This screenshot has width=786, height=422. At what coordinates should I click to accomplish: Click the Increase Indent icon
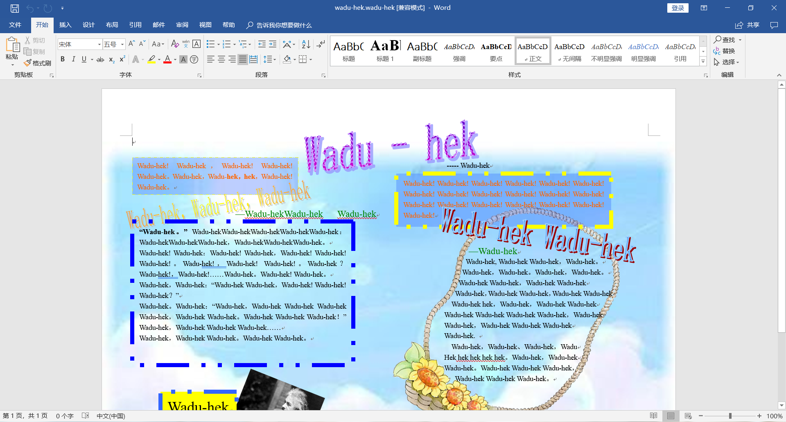click(x=273, y=44)
